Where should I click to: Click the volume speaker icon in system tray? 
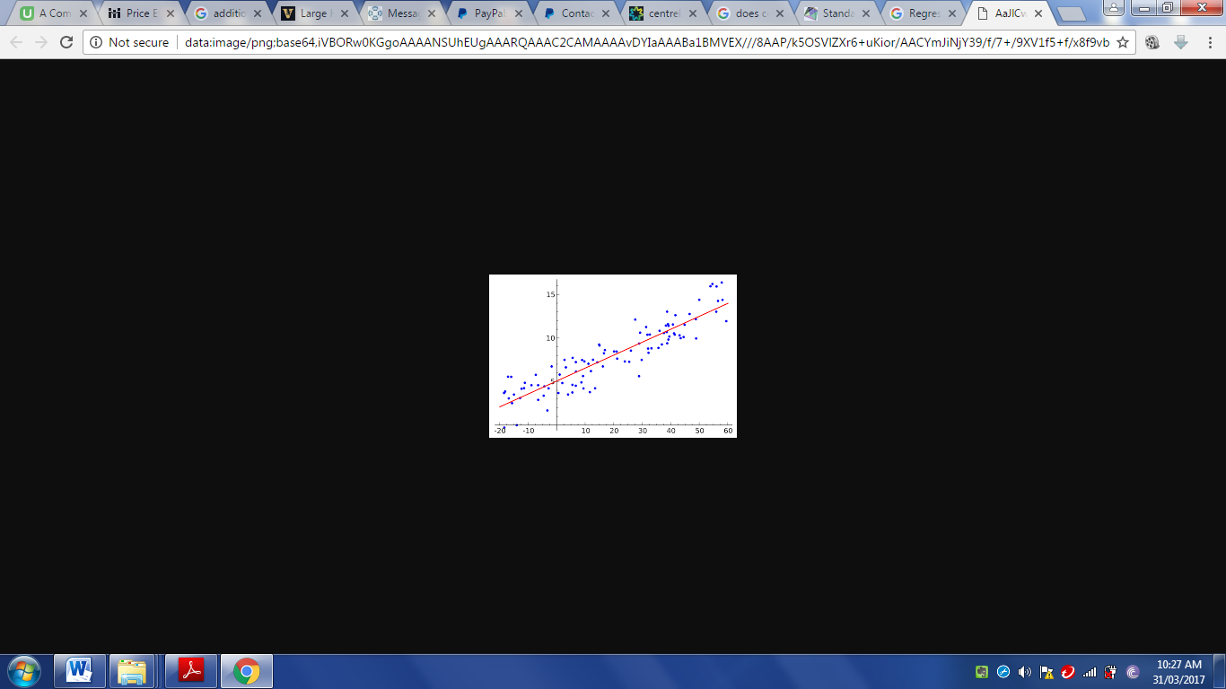(1025, 672)
